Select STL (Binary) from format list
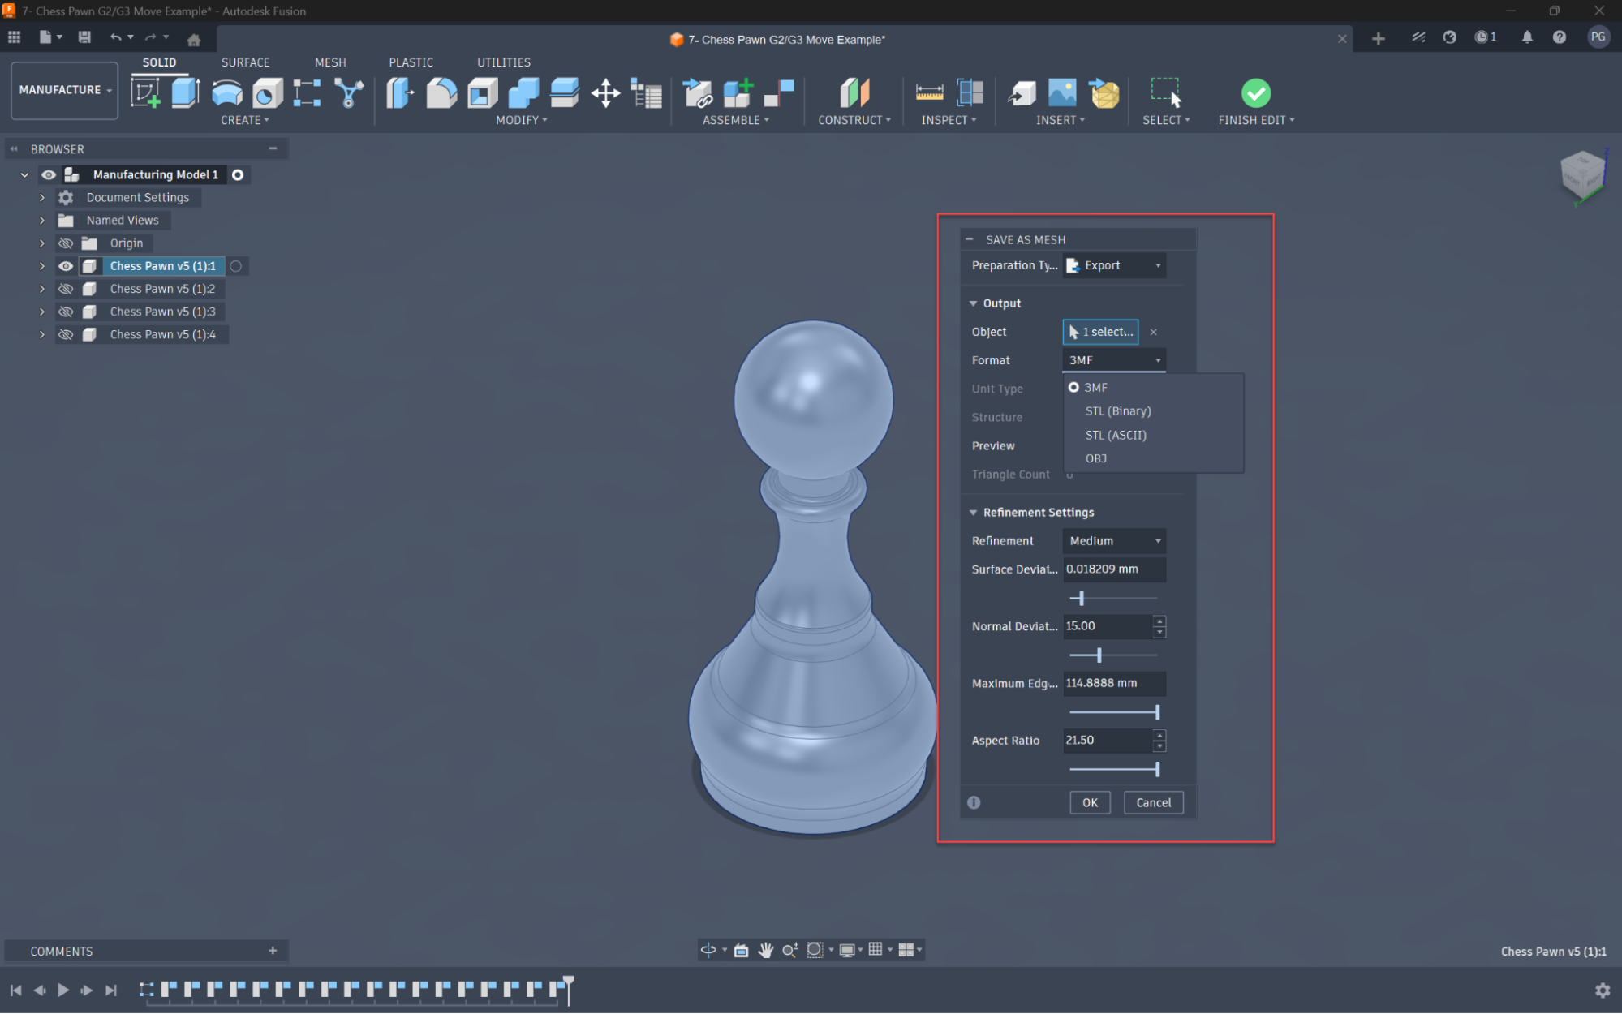This screenshot has width=1622, height=1014. tap(1118, 411)
